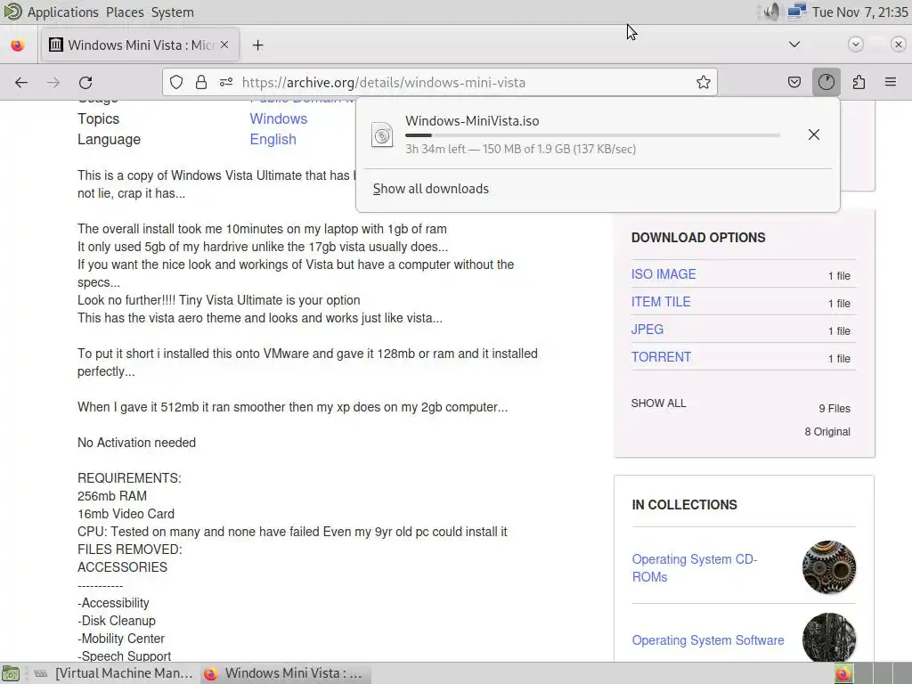Open tracking protection shield icon
Viewport: 912px width, 684px height.
[x=176, y=83]
